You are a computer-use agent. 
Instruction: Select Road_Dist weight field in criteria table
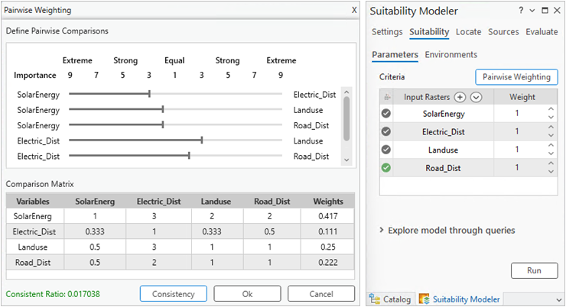(517, 167)
